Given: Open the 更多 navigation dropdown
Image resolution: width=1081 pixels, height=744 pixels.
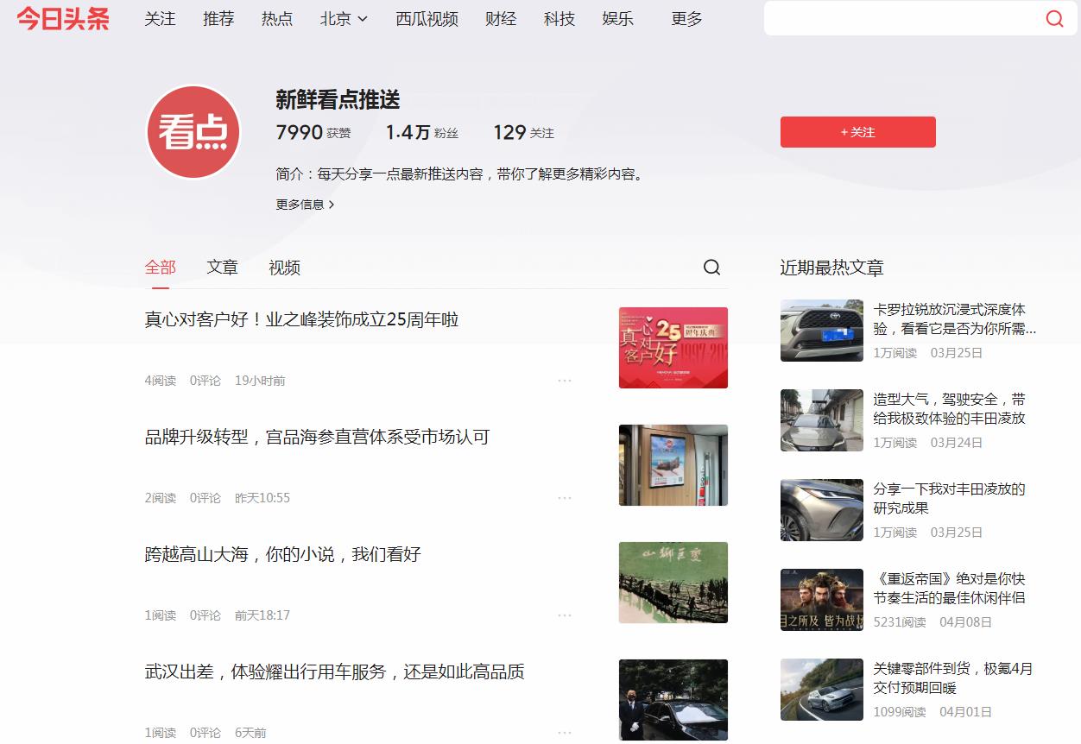Looking at the screenshot, I should (x=685, y=19).
